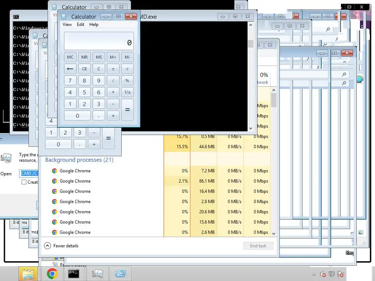Image resolution: width=375 pixels, height=281 pixels.
Task: Click MS memory store in front Calculator
Action: 99,57
